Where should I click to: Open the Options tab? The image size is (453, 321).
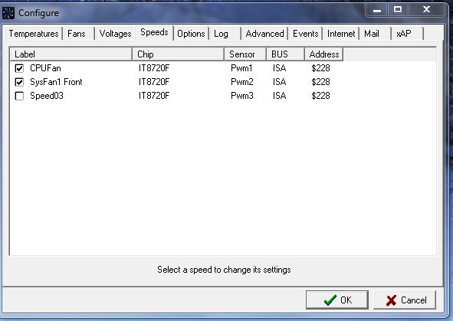pyautogui.click(x=191, y=34)
